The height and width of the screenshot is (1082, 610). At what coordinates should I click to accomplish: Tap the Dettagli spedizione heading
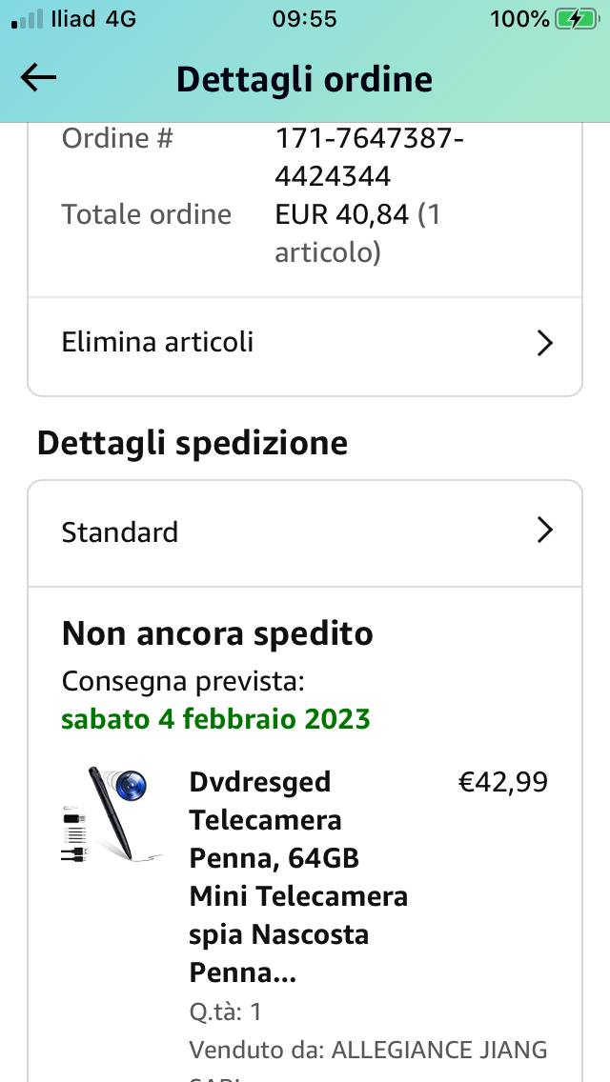click(192, 443)
